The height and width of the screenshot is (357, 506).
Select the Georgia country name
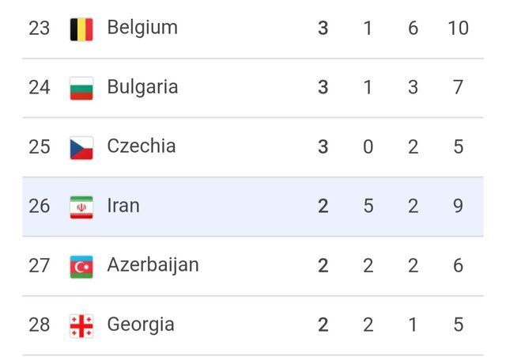(141, 325)
